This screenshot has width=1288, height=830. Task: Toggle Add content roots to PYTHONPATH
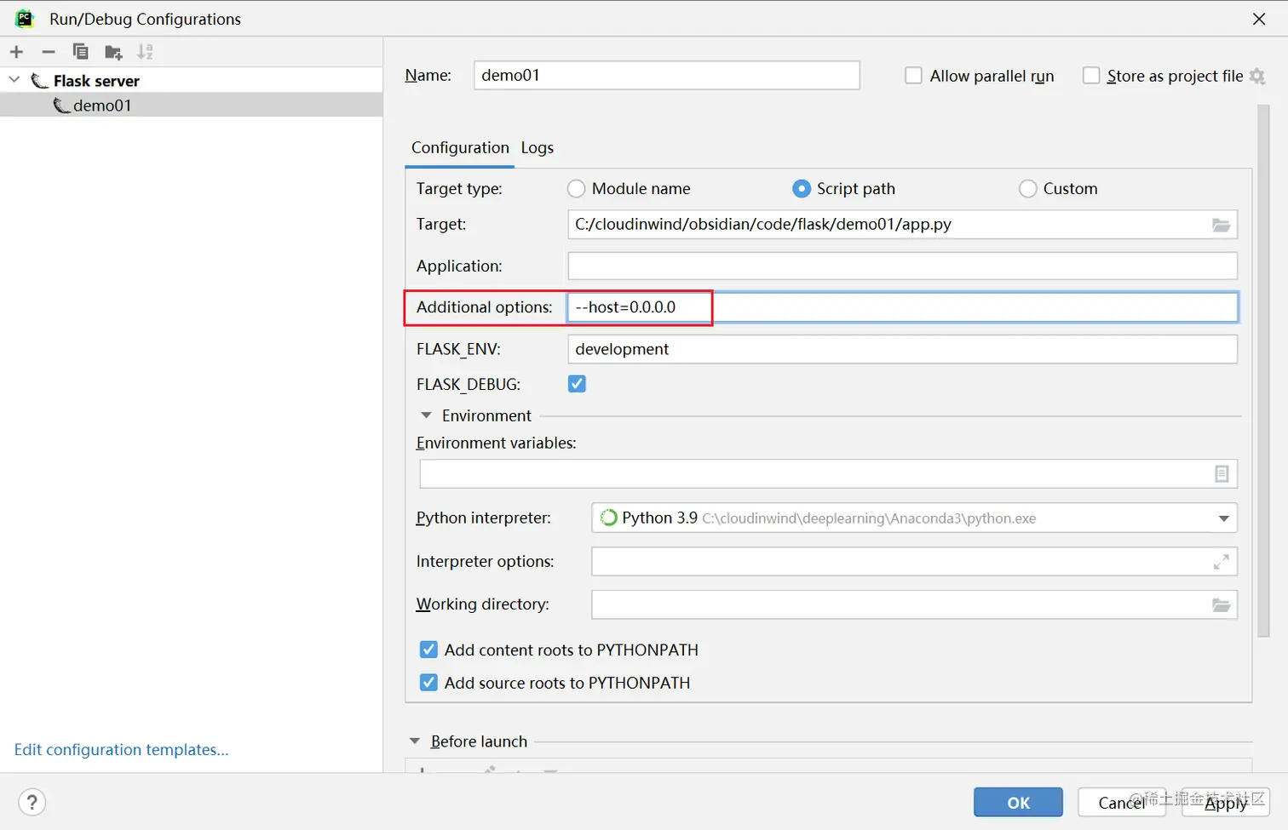pyautogui.click(x=428, y=650)
